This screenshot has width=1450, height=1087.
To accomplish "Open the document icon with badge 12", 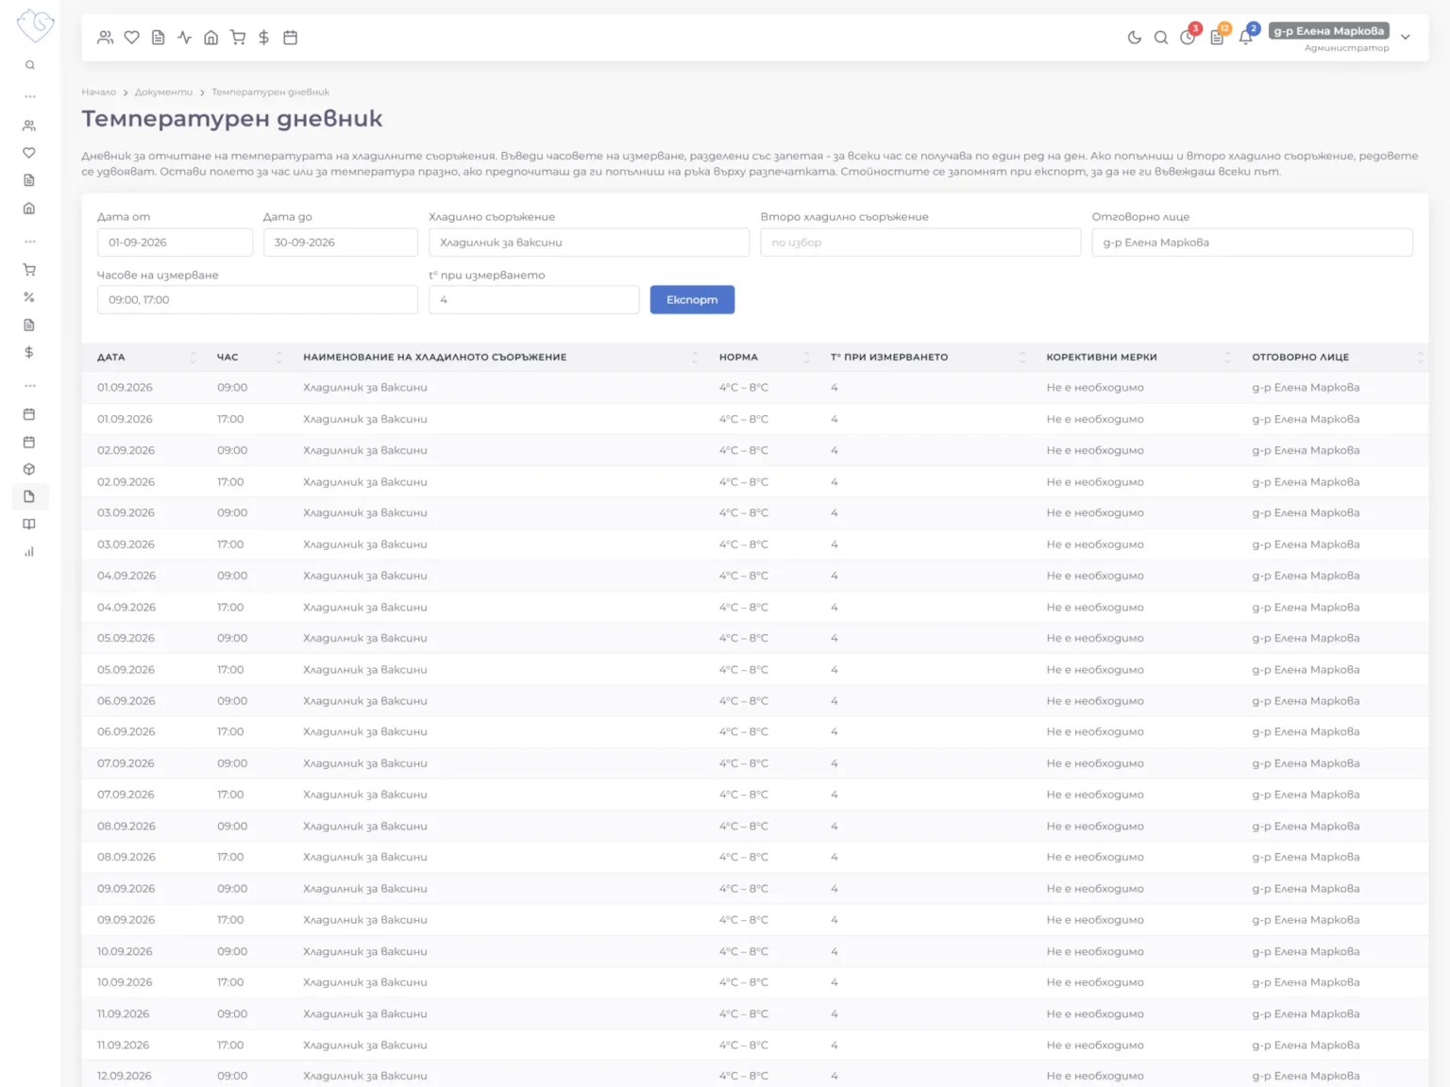I will click(1218, 37).
